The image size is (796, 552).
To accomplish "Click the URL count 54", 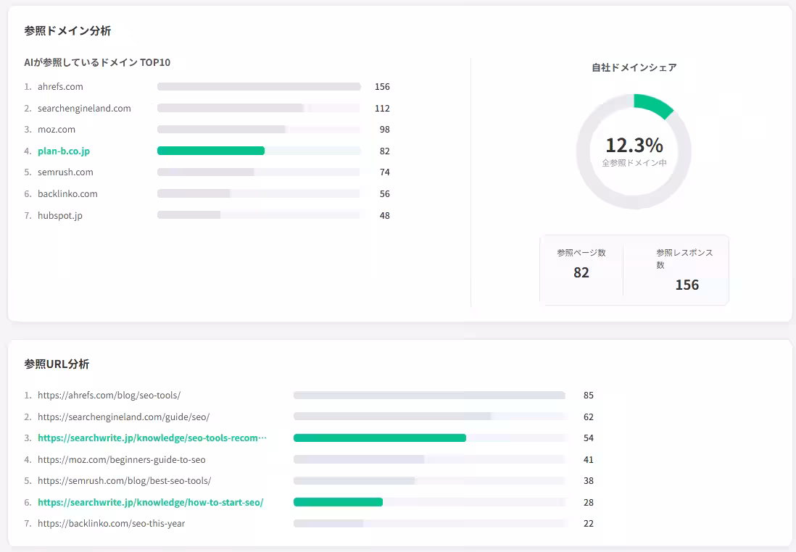I will coord(589,438).
